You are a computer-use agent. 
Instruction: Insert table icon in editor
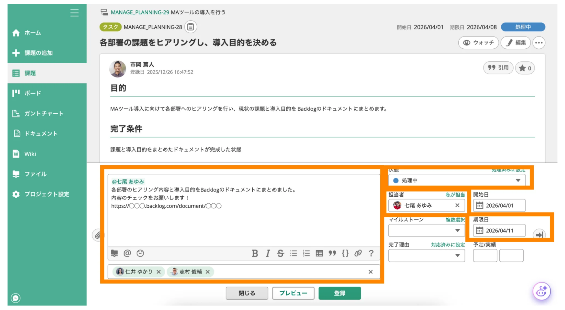coord(319,253)
